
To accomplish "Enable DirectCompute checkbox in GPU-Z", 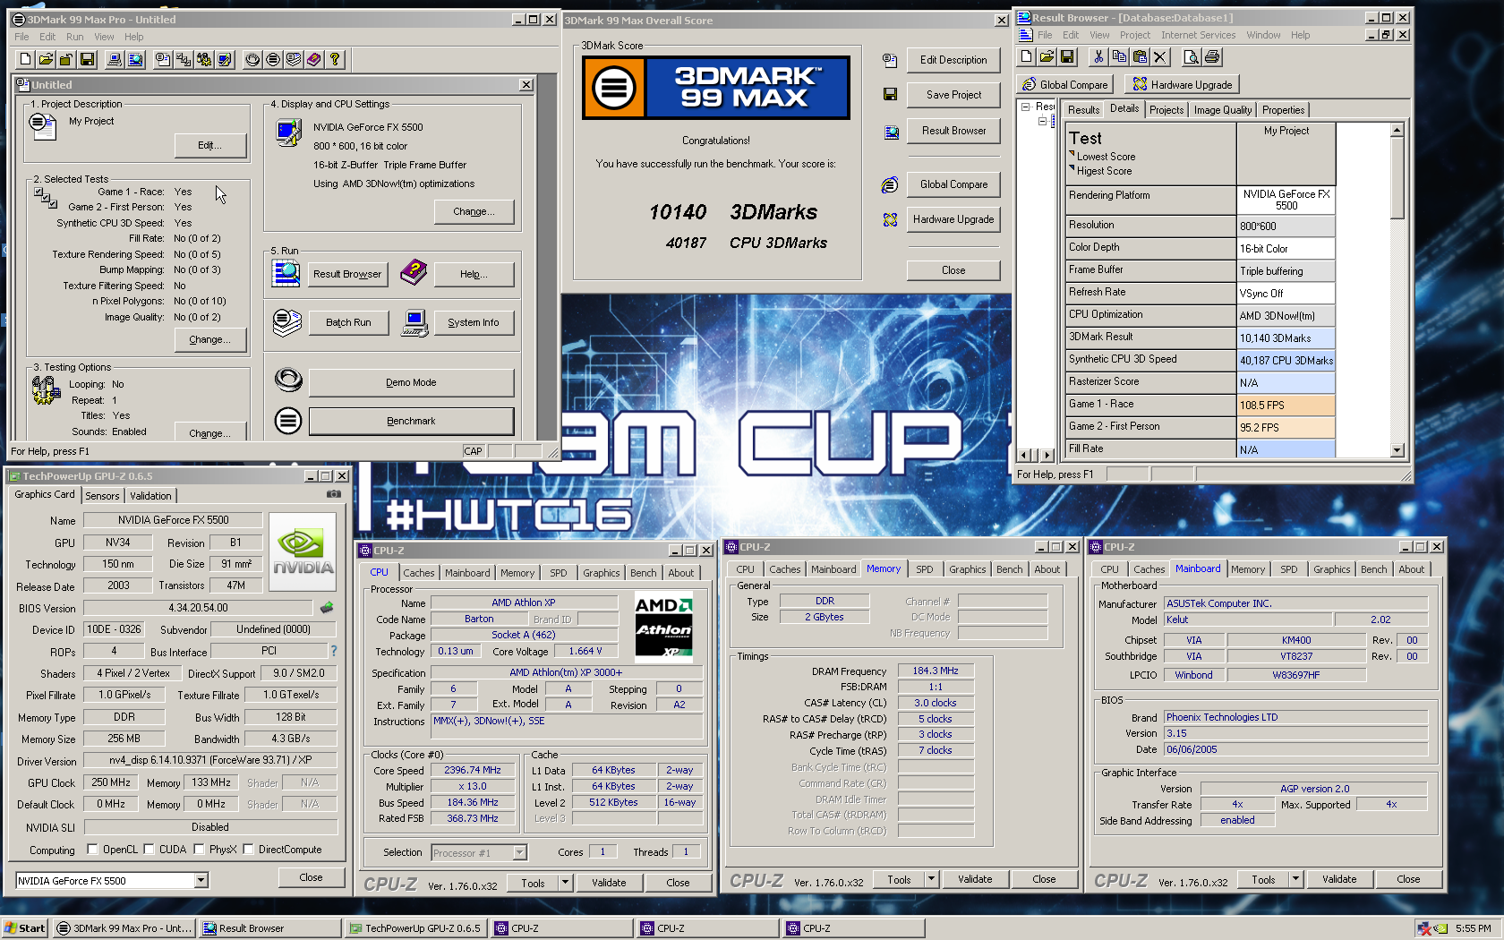I will pyautogui.click(x=248, y=850).
